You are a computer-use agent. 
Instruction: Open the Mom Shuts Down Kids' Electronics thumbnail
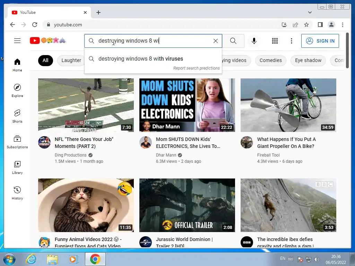pyautogui.click(x=187, y=105)
